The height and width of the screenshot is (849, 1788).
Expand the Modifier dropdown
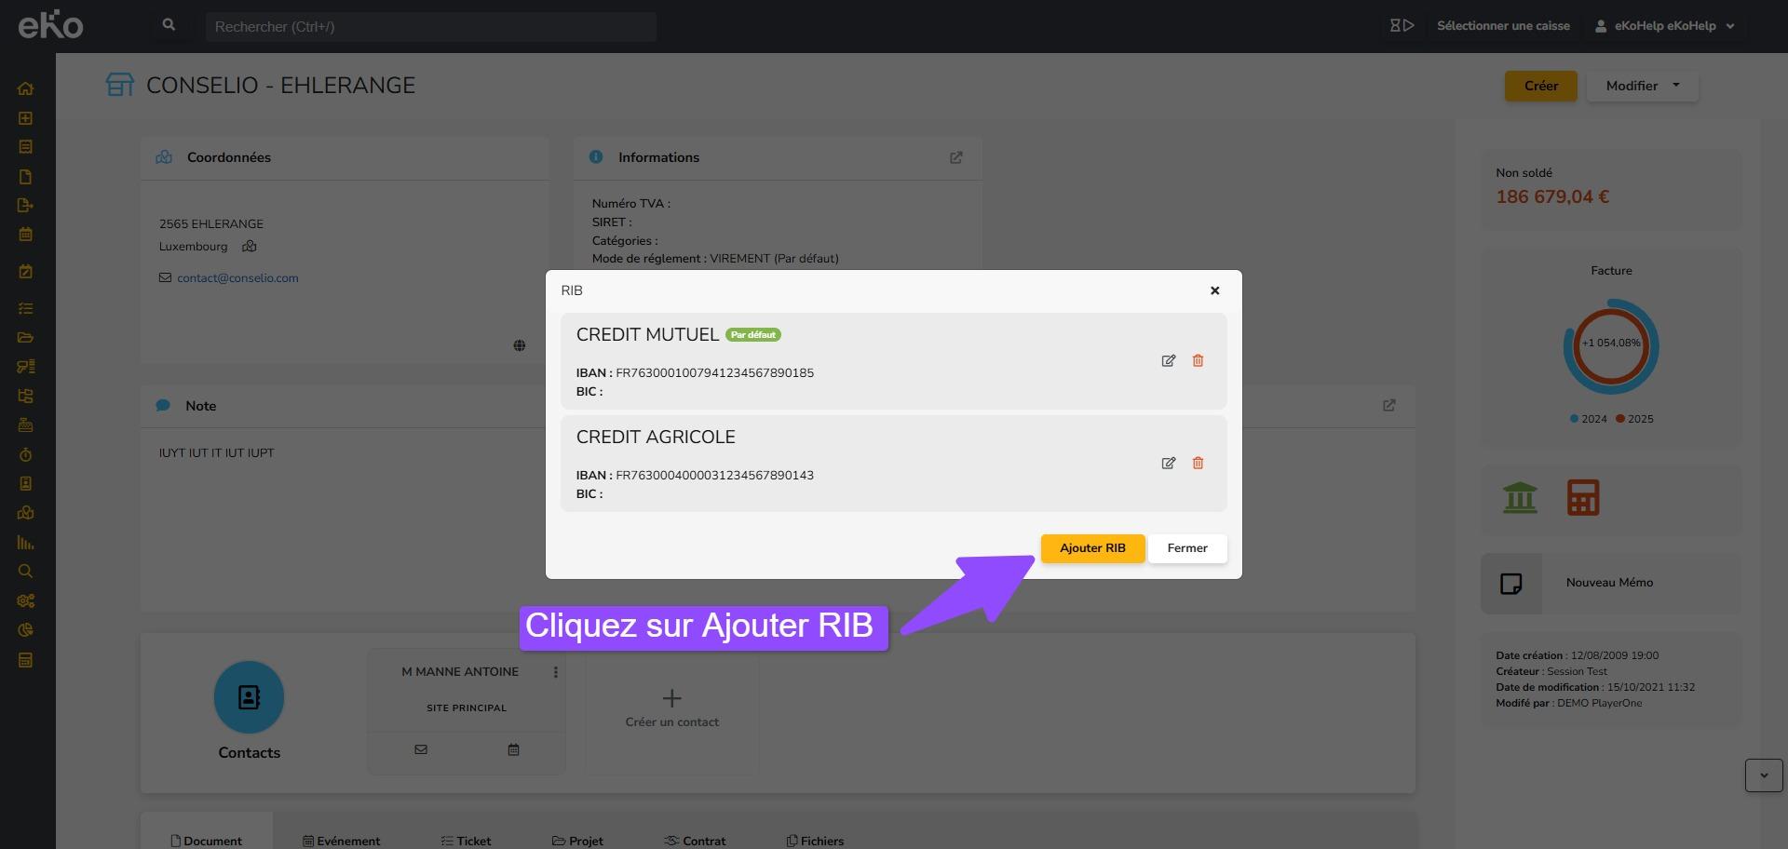1642,86
